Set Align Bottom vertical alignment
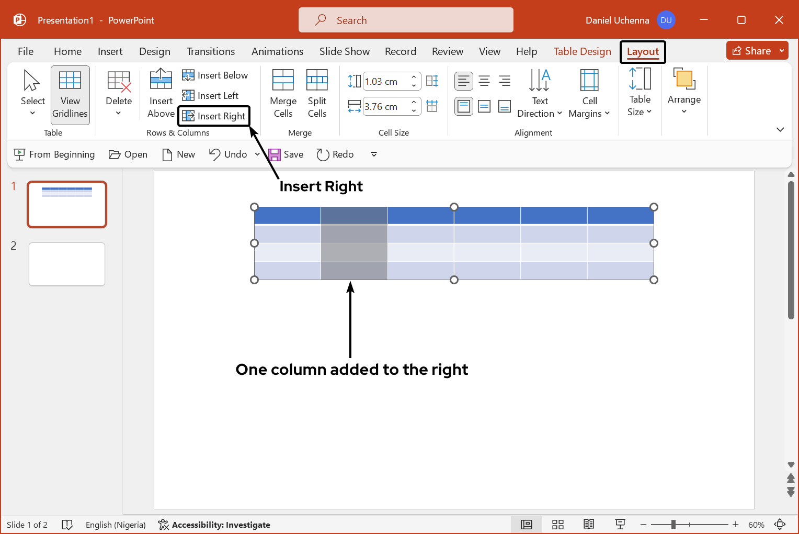The image size is (799, 534). click(505, 107)
